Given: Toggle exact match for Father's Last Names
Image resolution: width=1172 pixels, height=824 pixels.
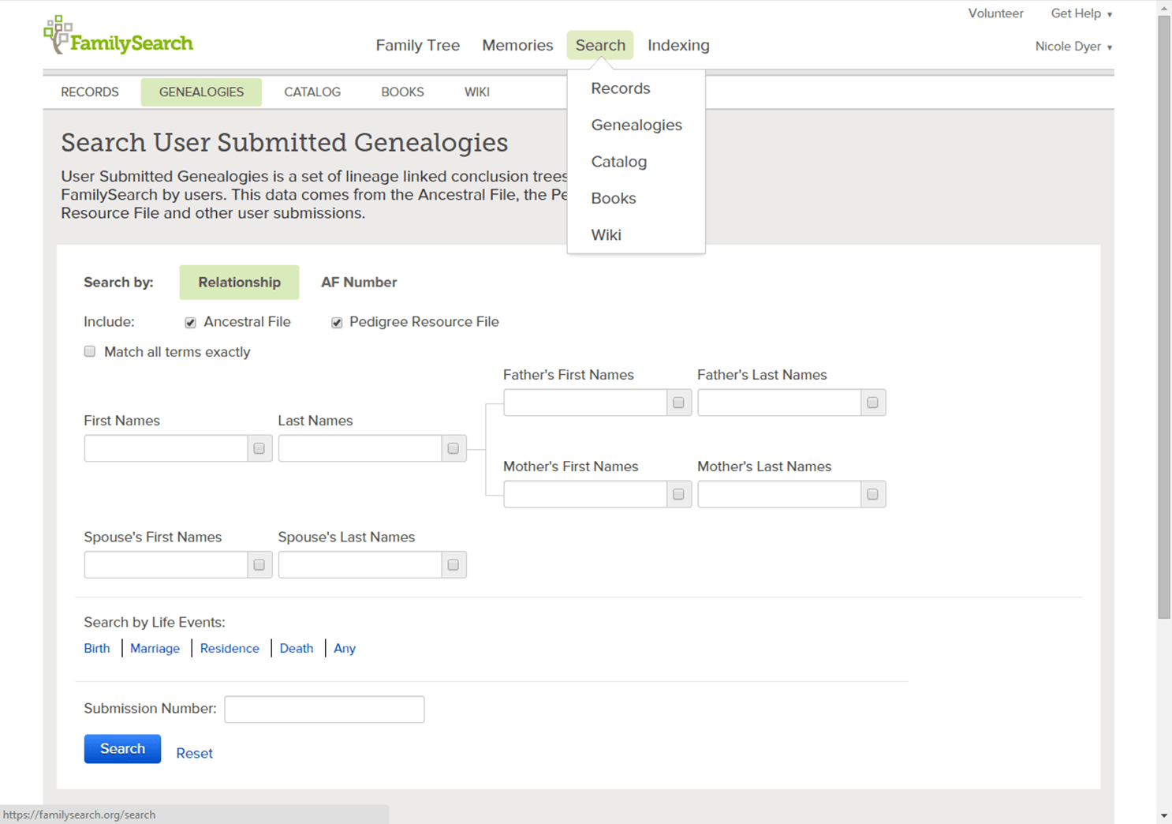Looking at the screenshot, I should [872, 403].
